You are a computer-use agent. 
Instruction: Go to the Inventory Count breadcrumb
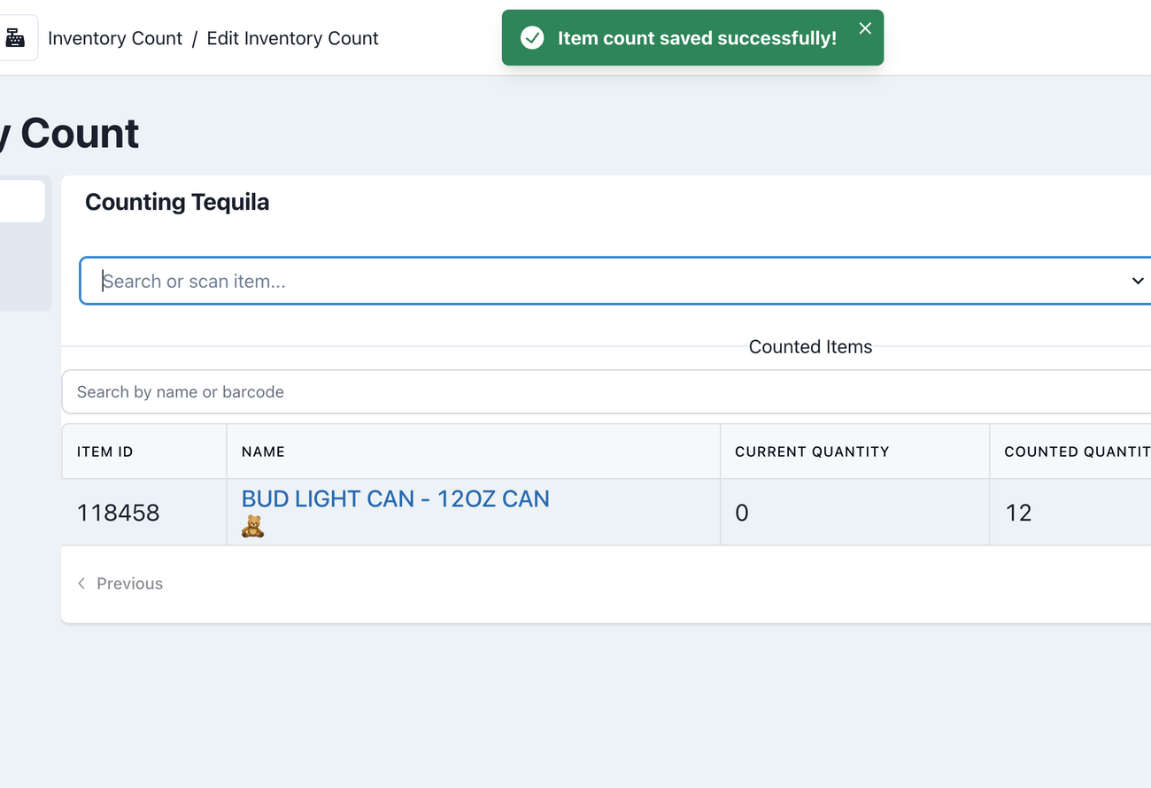(x=115, y=38)
